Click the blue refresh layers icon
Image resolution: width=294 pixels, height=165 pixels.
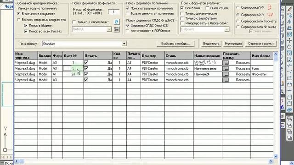pos(116,22)
